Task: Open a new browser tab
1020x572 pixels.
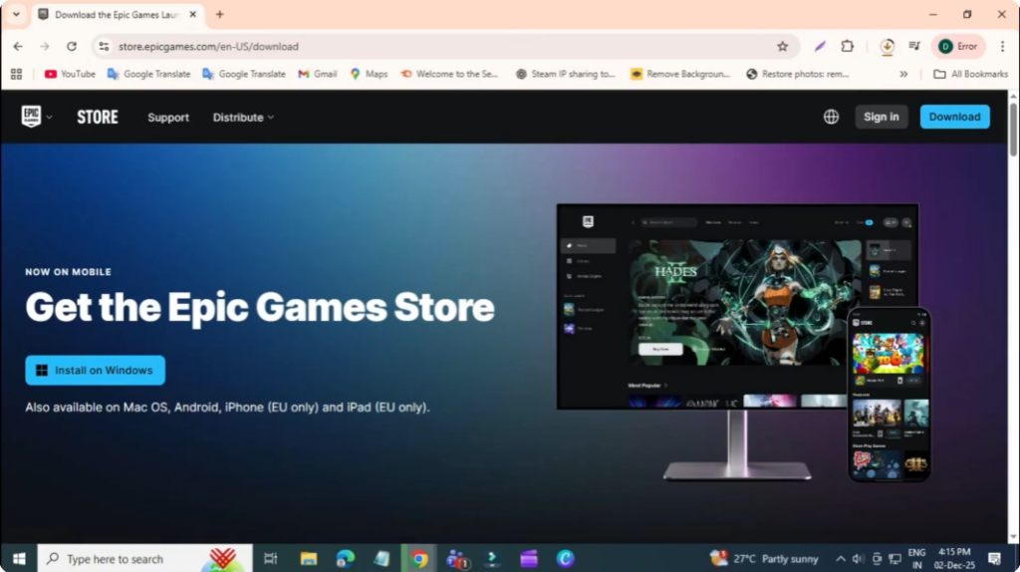Action: point(219,14)
